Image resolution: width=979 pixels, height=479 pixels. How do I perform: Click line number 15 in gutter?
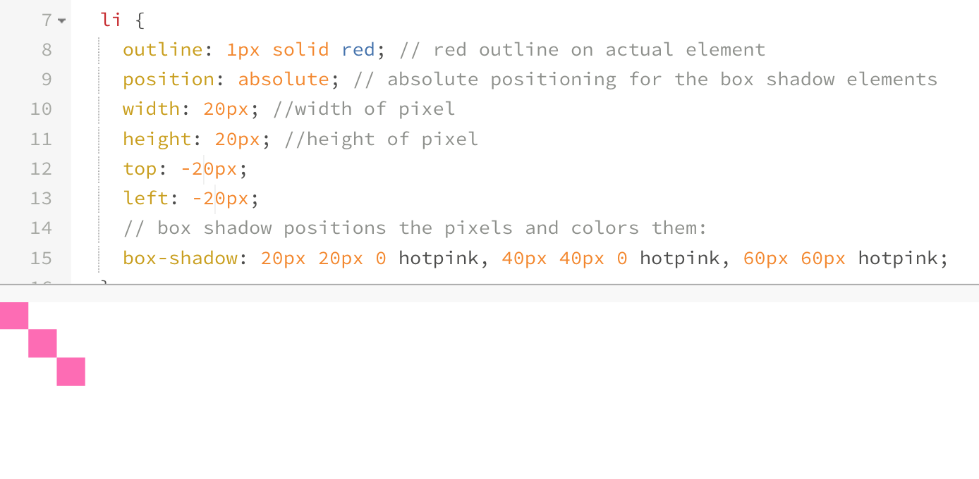coord(42,259)
